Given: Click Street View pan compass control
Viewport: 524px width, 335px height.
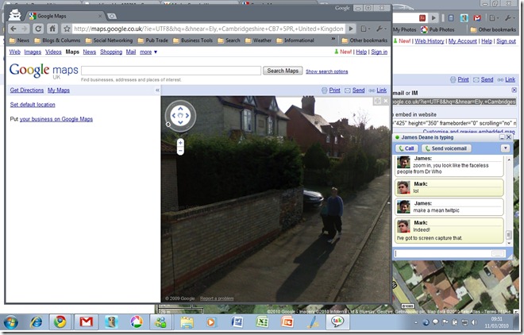Looking at the screenshot, I should pos(180,116).
